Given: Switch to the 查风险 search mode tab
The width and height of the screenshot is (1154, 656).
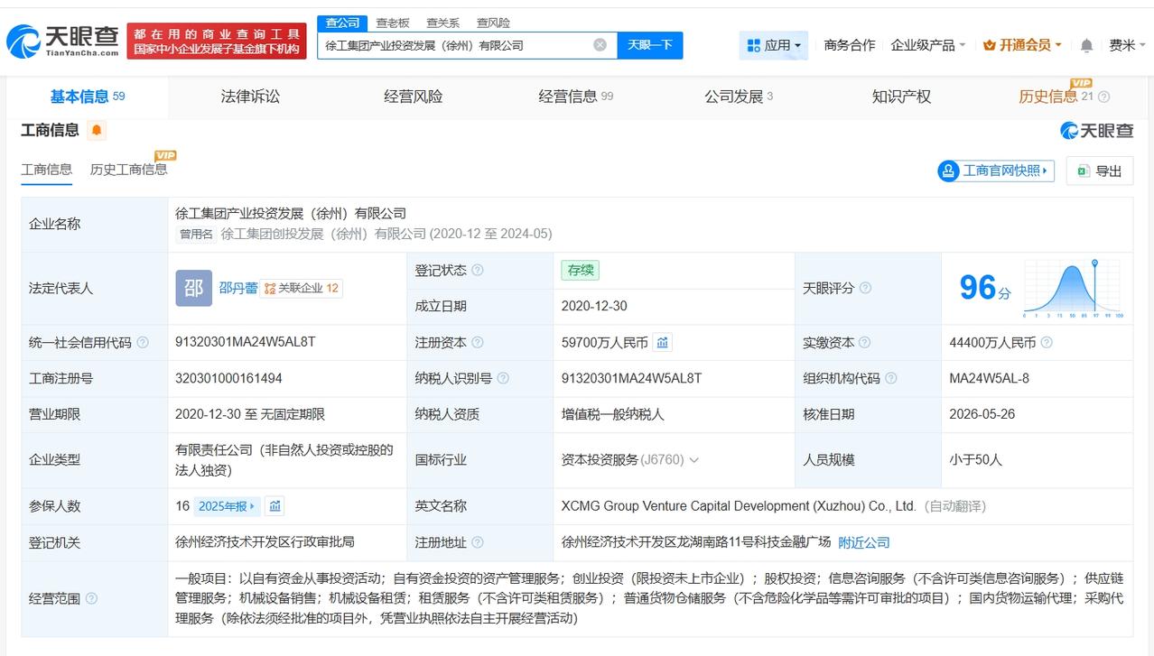Looking at the screenshot, I should [x=493, y=23].
